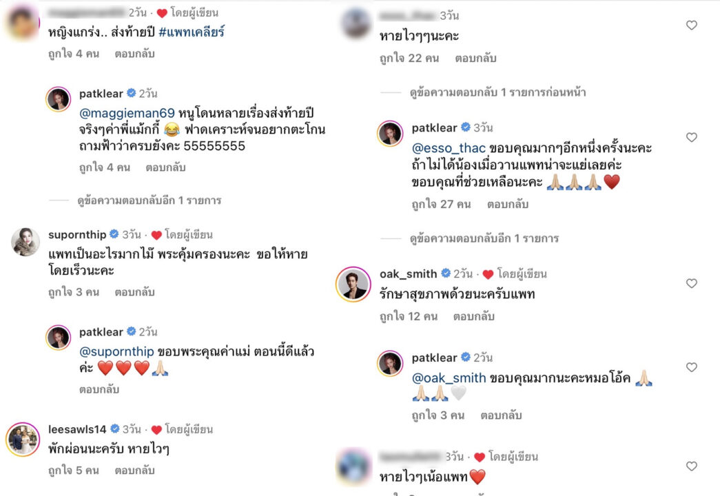The height and width of the screenshot is (496, 720).
Task: View likes "ถูกใจ 22 คน"
Action: coord(409,59)
